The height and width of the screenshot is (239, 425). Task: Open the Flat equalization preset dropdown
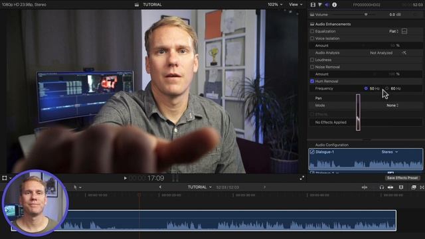coord(394,31)
